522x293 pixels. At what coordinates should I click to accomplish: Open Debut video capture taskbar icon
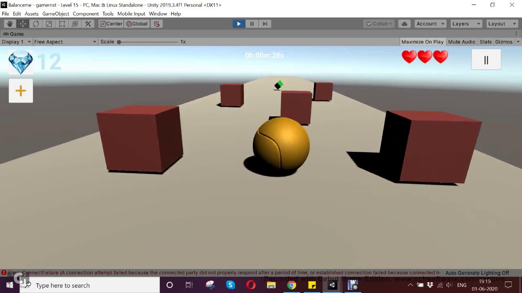coord(353,285)
